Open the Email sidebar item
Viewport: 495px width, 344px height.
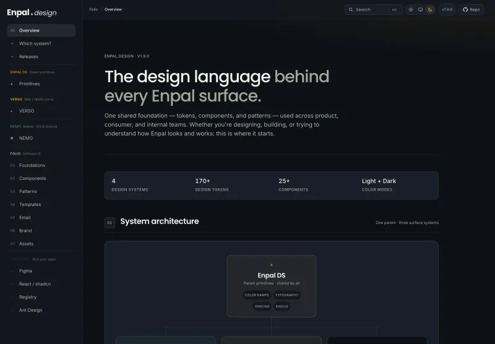point(41,217)
